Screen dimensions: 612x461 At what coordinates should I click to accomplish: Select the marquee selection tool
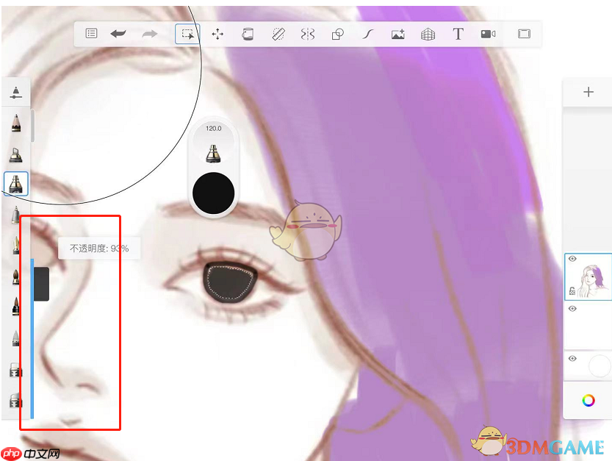click(x=187, y=34)
